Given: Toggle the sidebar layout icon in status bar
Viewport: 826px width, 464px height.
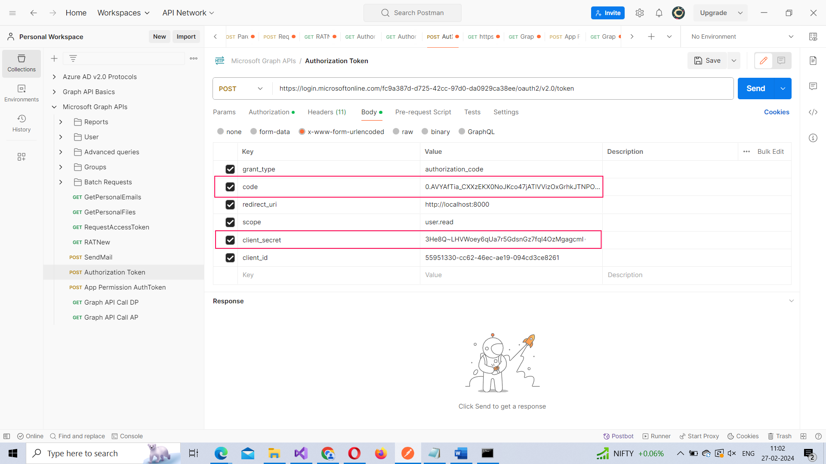Looking at the screenshot, I should coord(6,436).
